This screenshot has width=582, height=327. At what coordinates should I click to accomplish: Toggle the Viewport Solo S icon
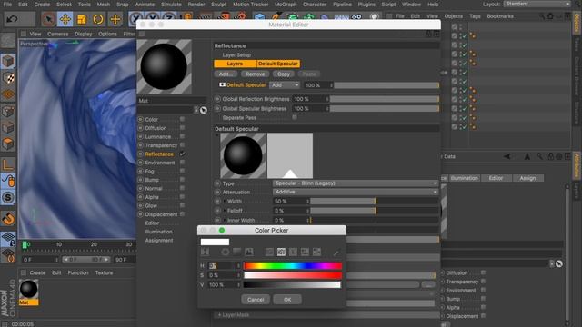8,198
